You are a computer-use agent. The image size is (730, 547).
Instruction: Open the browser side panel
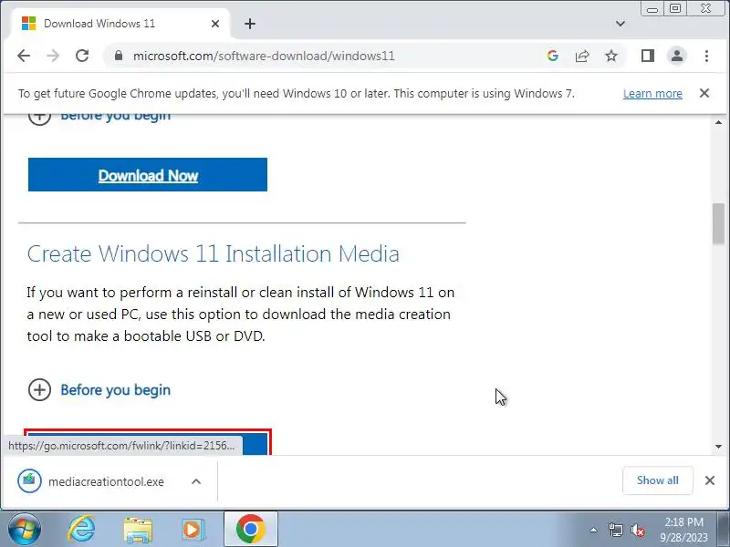[648, 56]
